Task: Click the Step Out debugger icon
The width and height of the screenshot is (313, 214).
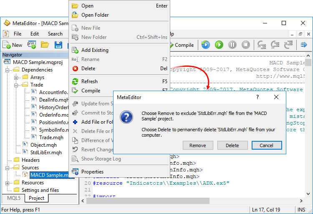Action: 288,45
